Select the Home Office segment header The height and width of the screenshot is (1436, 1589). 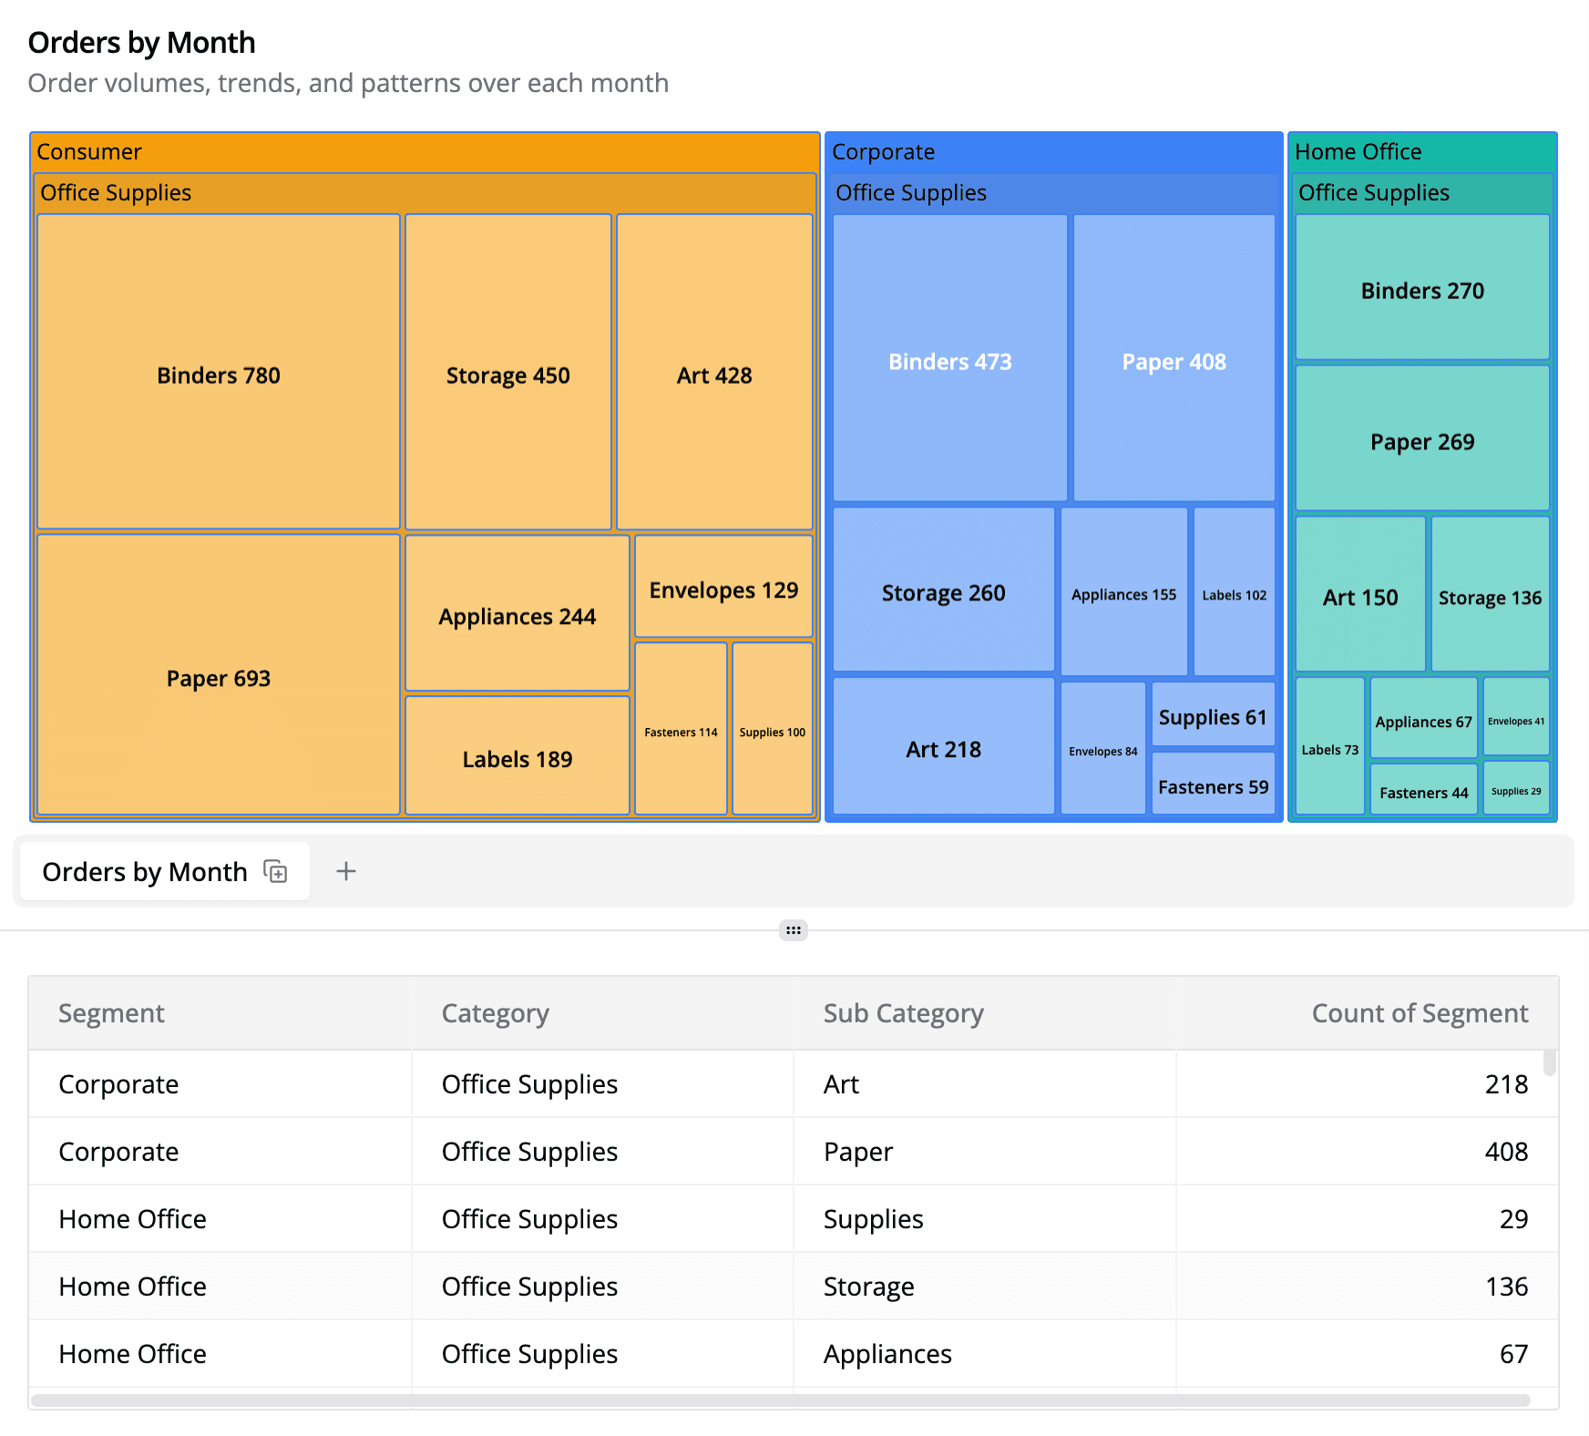1421,151
